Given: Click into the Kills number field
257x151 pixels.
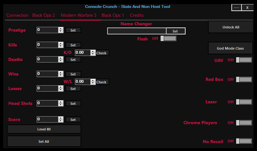Looking at the screenshot, I should coord(47,45).
